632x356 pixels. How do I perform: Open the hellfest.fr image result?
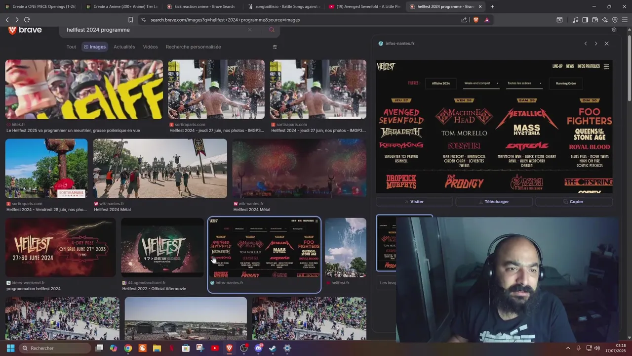346,248
